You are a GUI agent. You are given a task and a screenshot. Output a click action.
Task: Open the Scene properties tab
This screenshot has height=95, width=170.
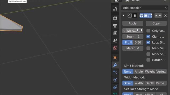115,40
